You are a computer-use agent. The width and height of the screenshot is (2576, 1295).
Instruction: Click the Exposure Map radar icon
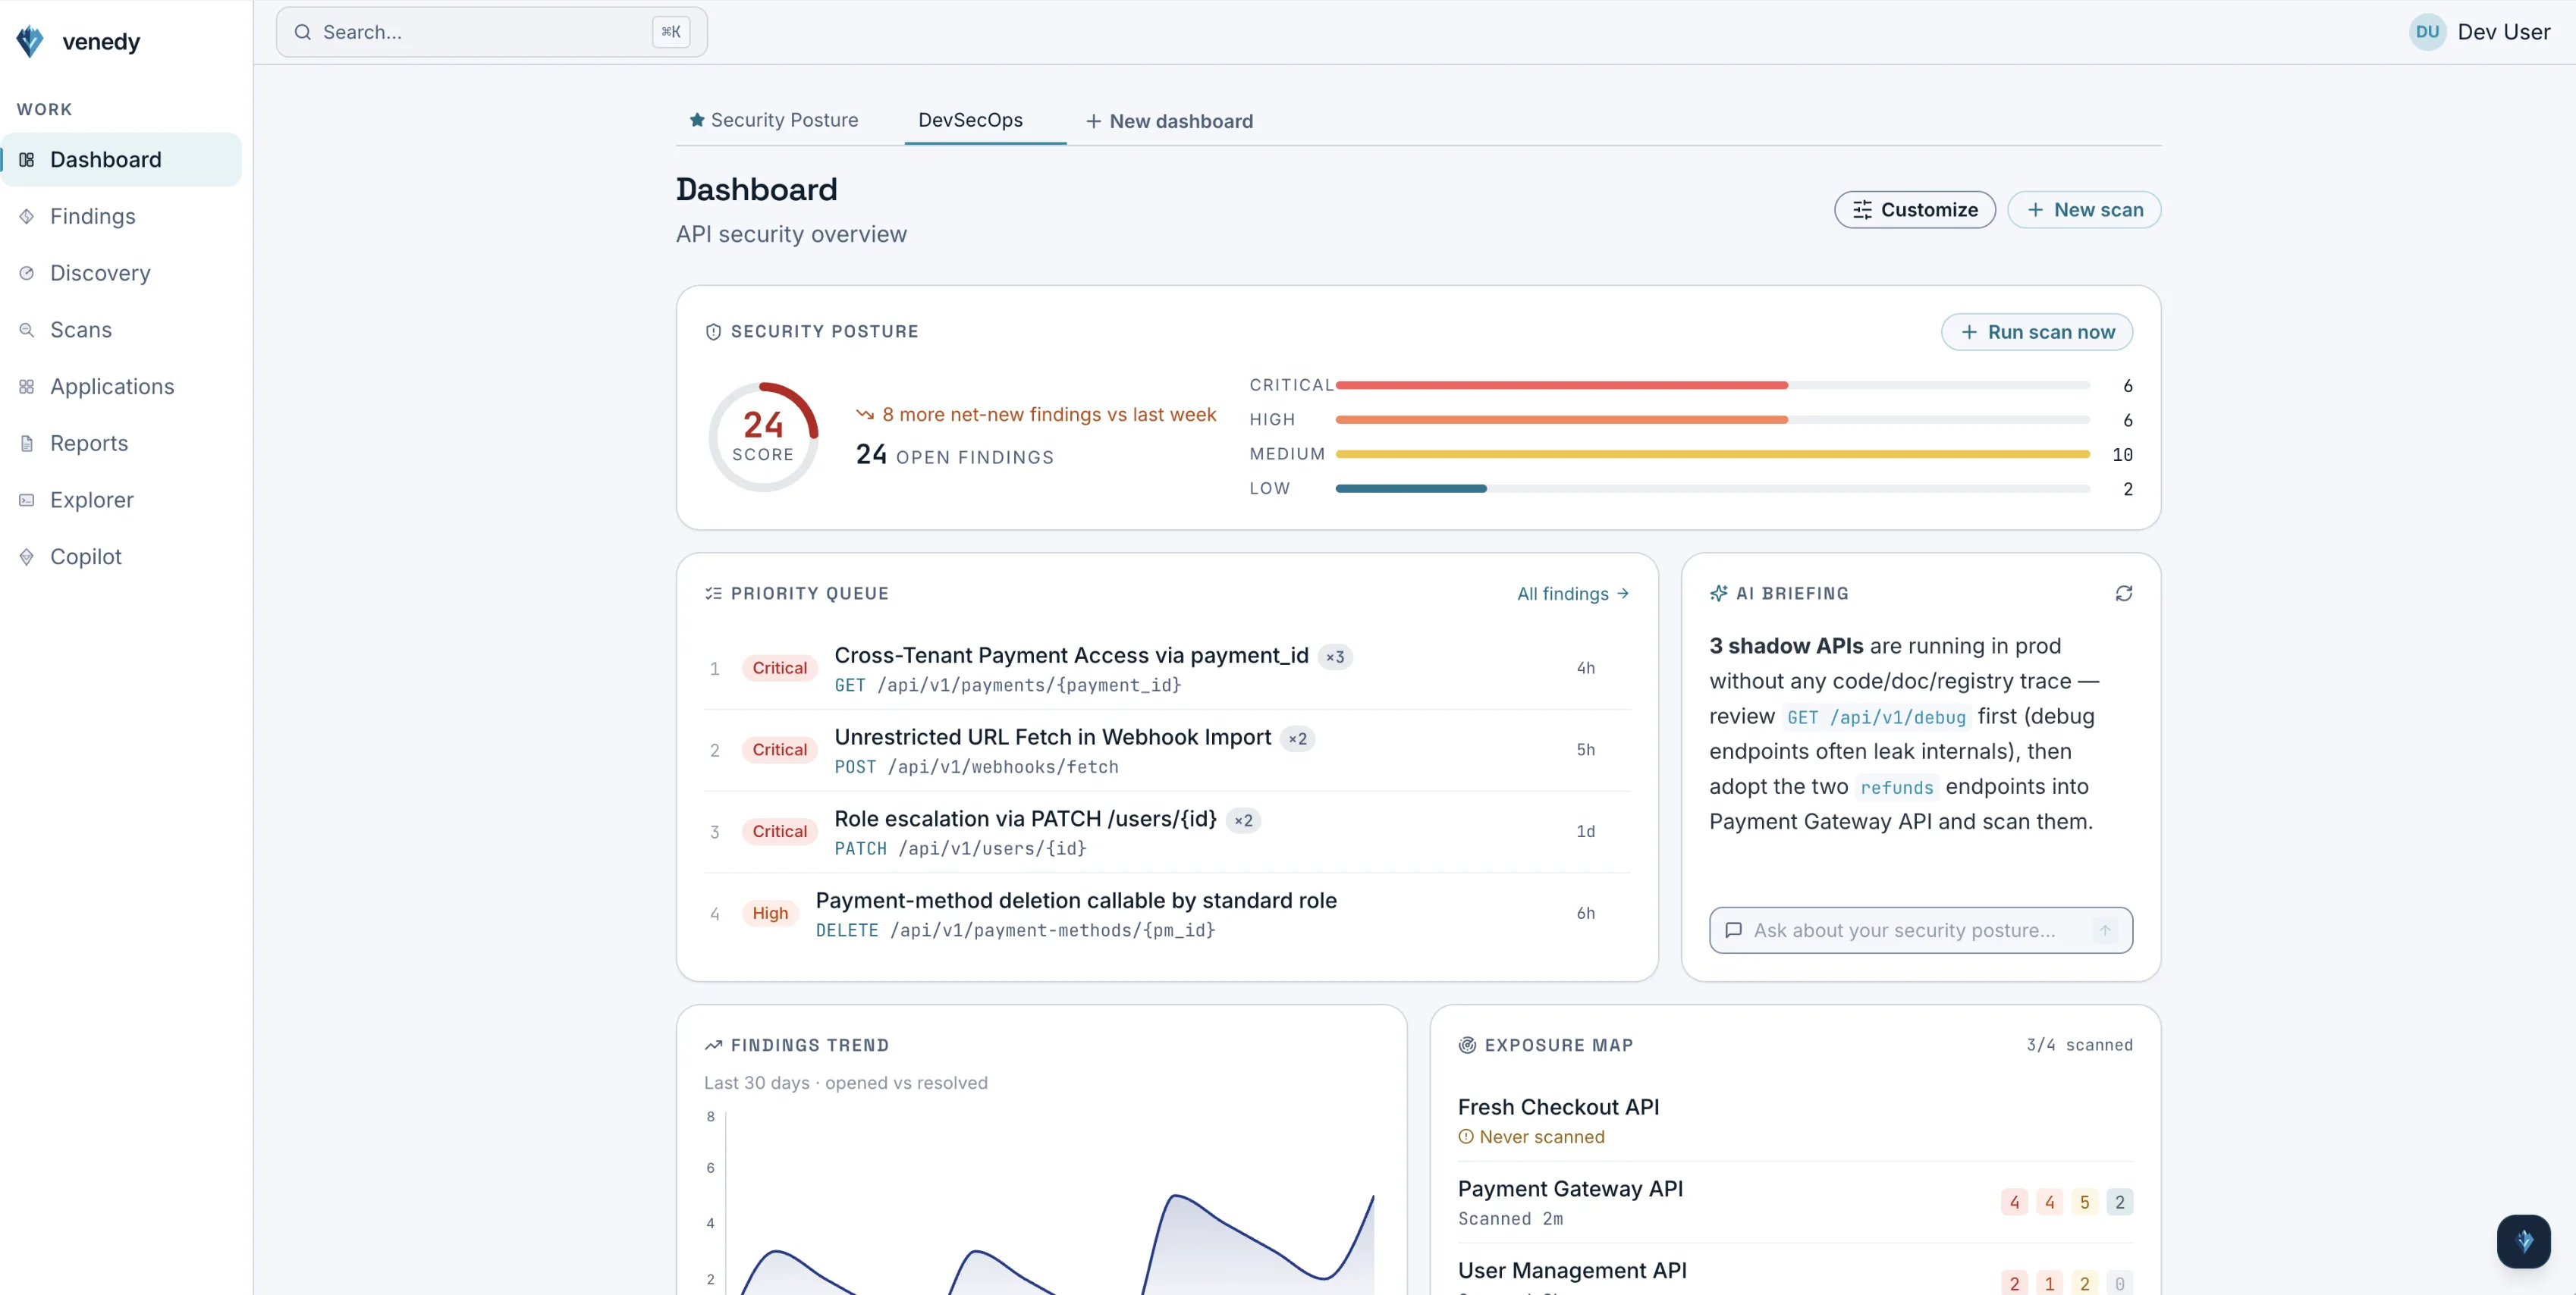[1467, 1046]
